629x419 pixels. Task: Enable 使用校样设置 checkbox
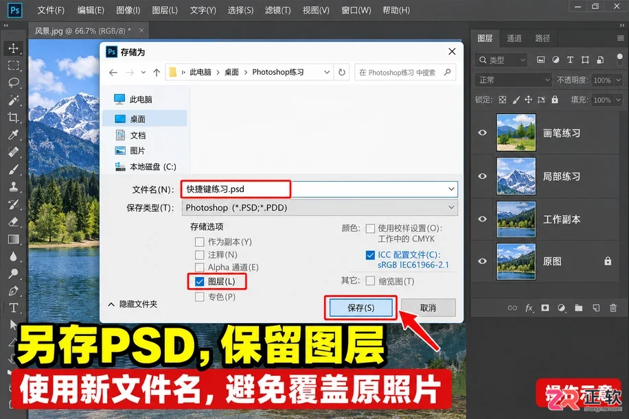[370, 228]
